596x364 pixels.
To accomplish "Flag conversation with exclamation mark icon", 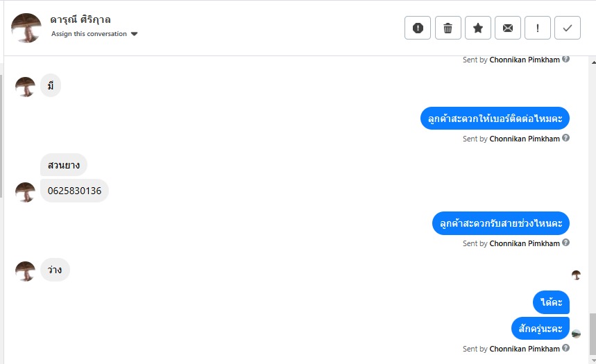I will pyautogui.click(x=538, y=28).
